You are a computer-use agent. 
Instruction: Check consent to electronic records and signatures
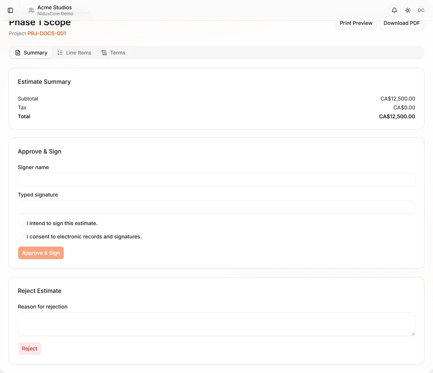(21, 237)
